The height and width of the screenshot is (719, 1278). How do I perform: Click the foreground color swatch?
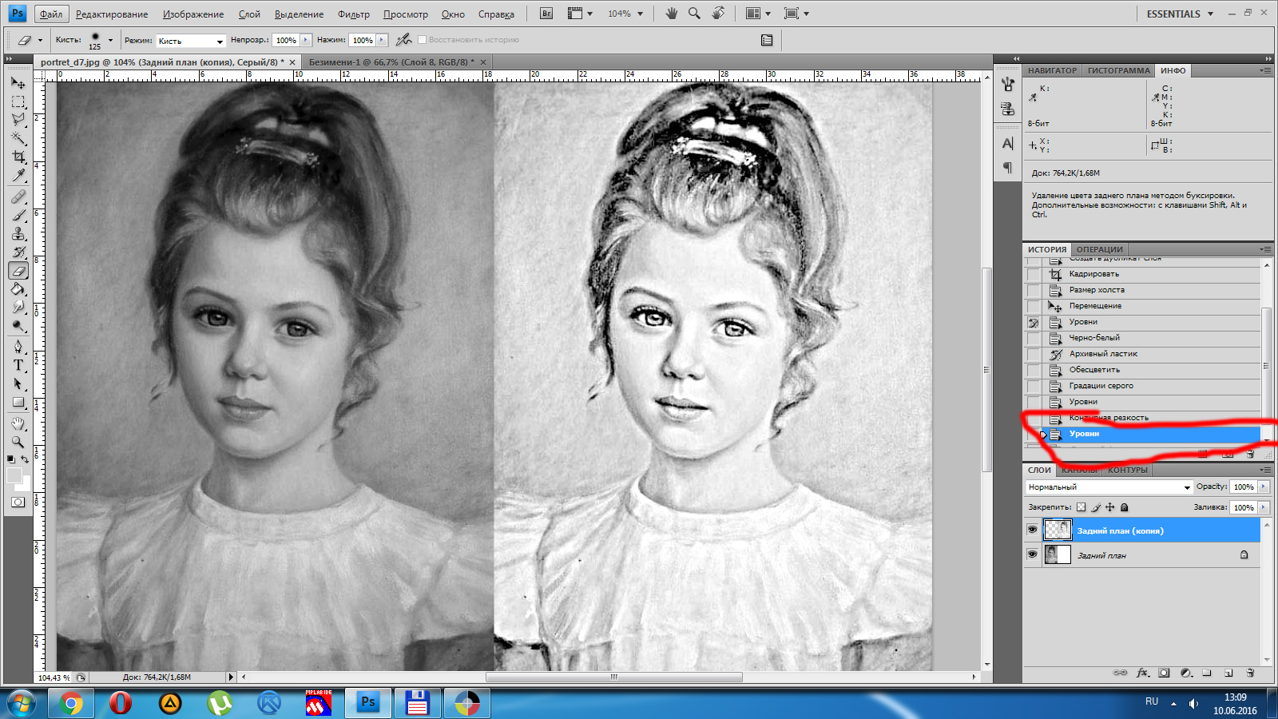pyautogui.click(x=14, y=476)
